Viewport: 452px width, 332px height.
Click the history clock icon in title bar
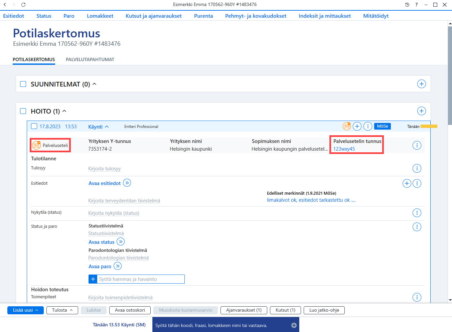(x=407, y=5)
